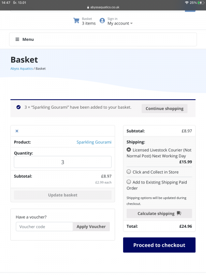Tap the battery status icon
206x275 pixels.
click(x=200, y=3)
